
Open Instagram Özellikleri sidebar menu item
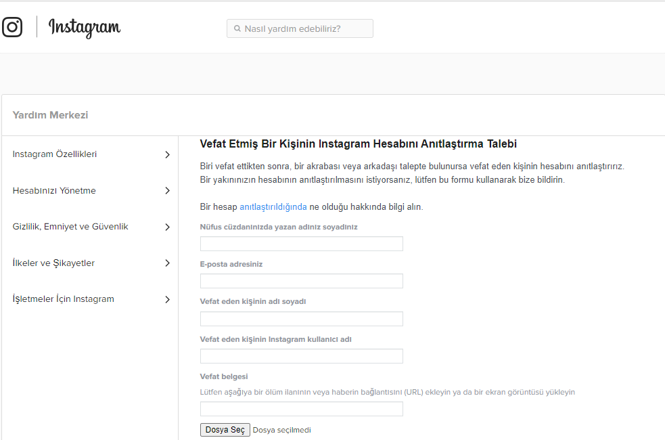tap(55, 154)
